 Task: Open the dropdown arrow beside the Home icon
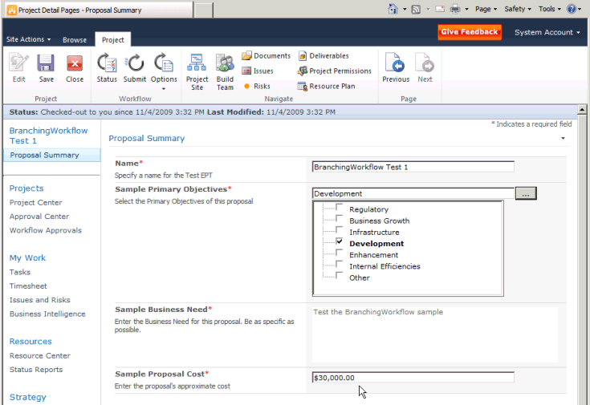click(x=405, y=9)
